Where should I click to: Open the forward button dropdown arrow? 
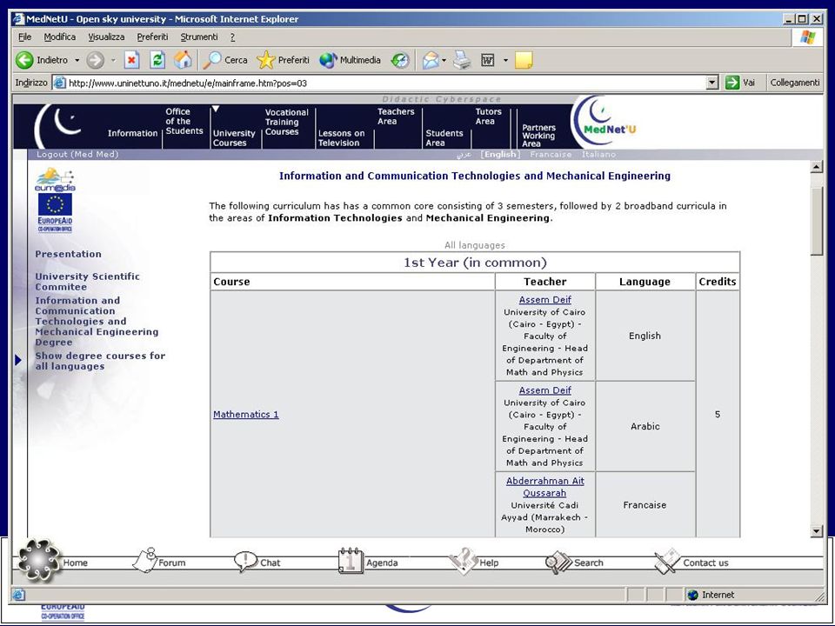(113, 60)
